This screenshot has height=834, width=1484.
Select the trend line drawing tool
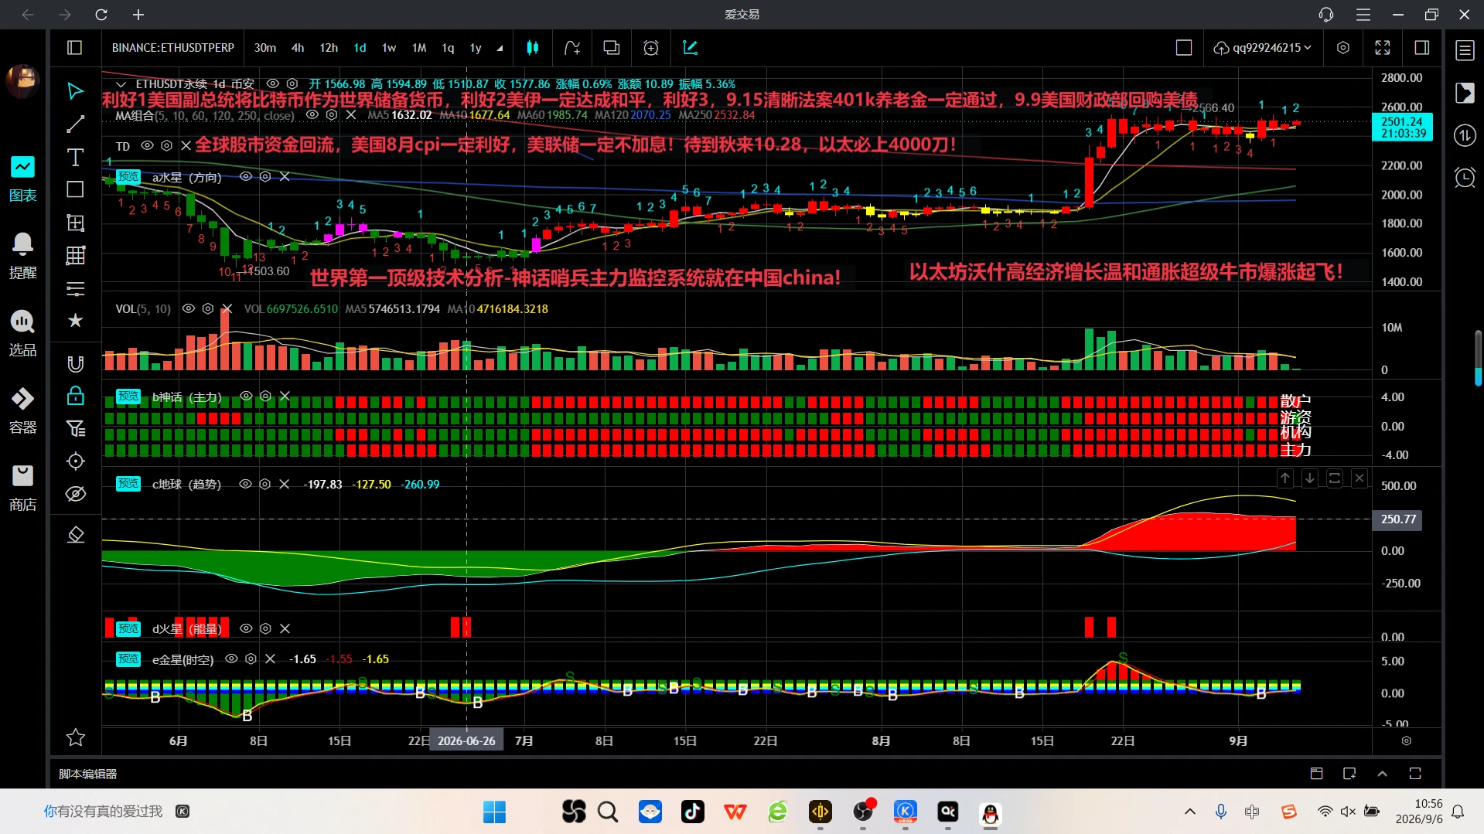[75, 124]
